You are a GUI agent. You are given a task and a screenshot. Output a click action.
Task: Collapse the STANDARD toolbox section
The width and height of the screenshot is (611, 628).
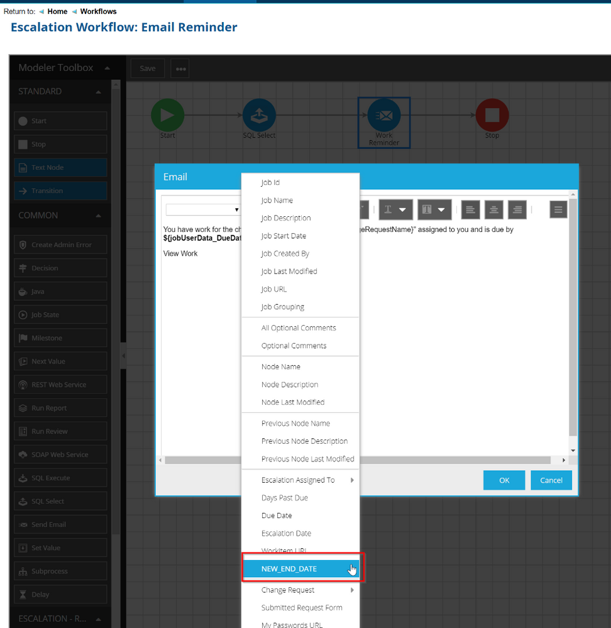point(98,92)
